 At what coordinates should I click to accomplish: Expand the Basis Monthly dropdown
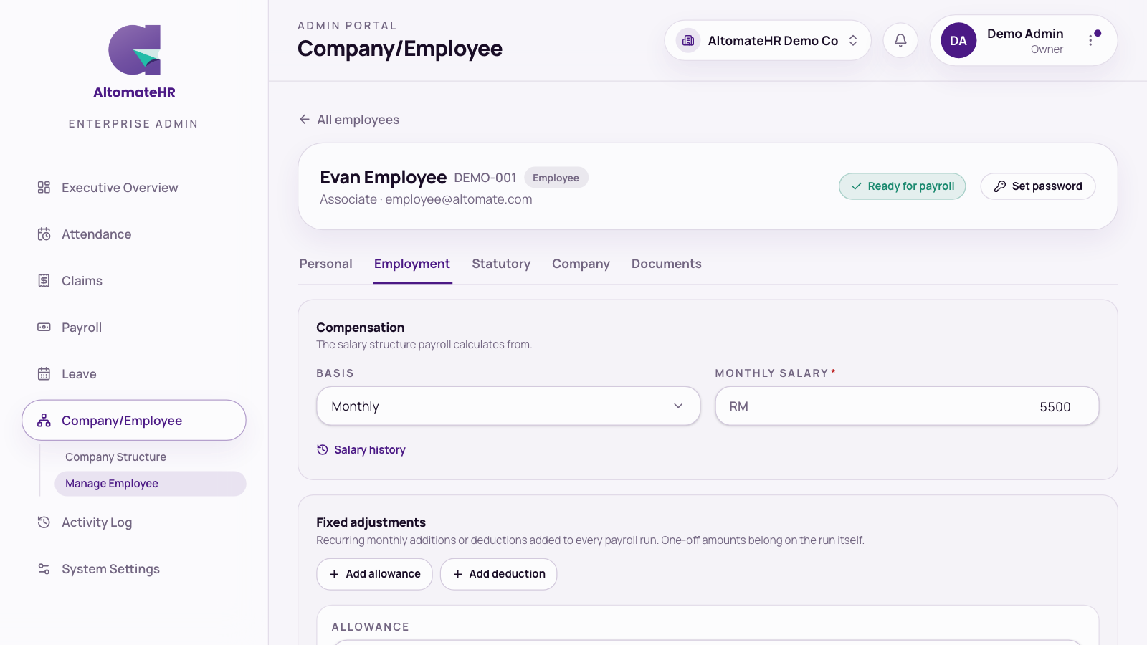click(508, 406)
